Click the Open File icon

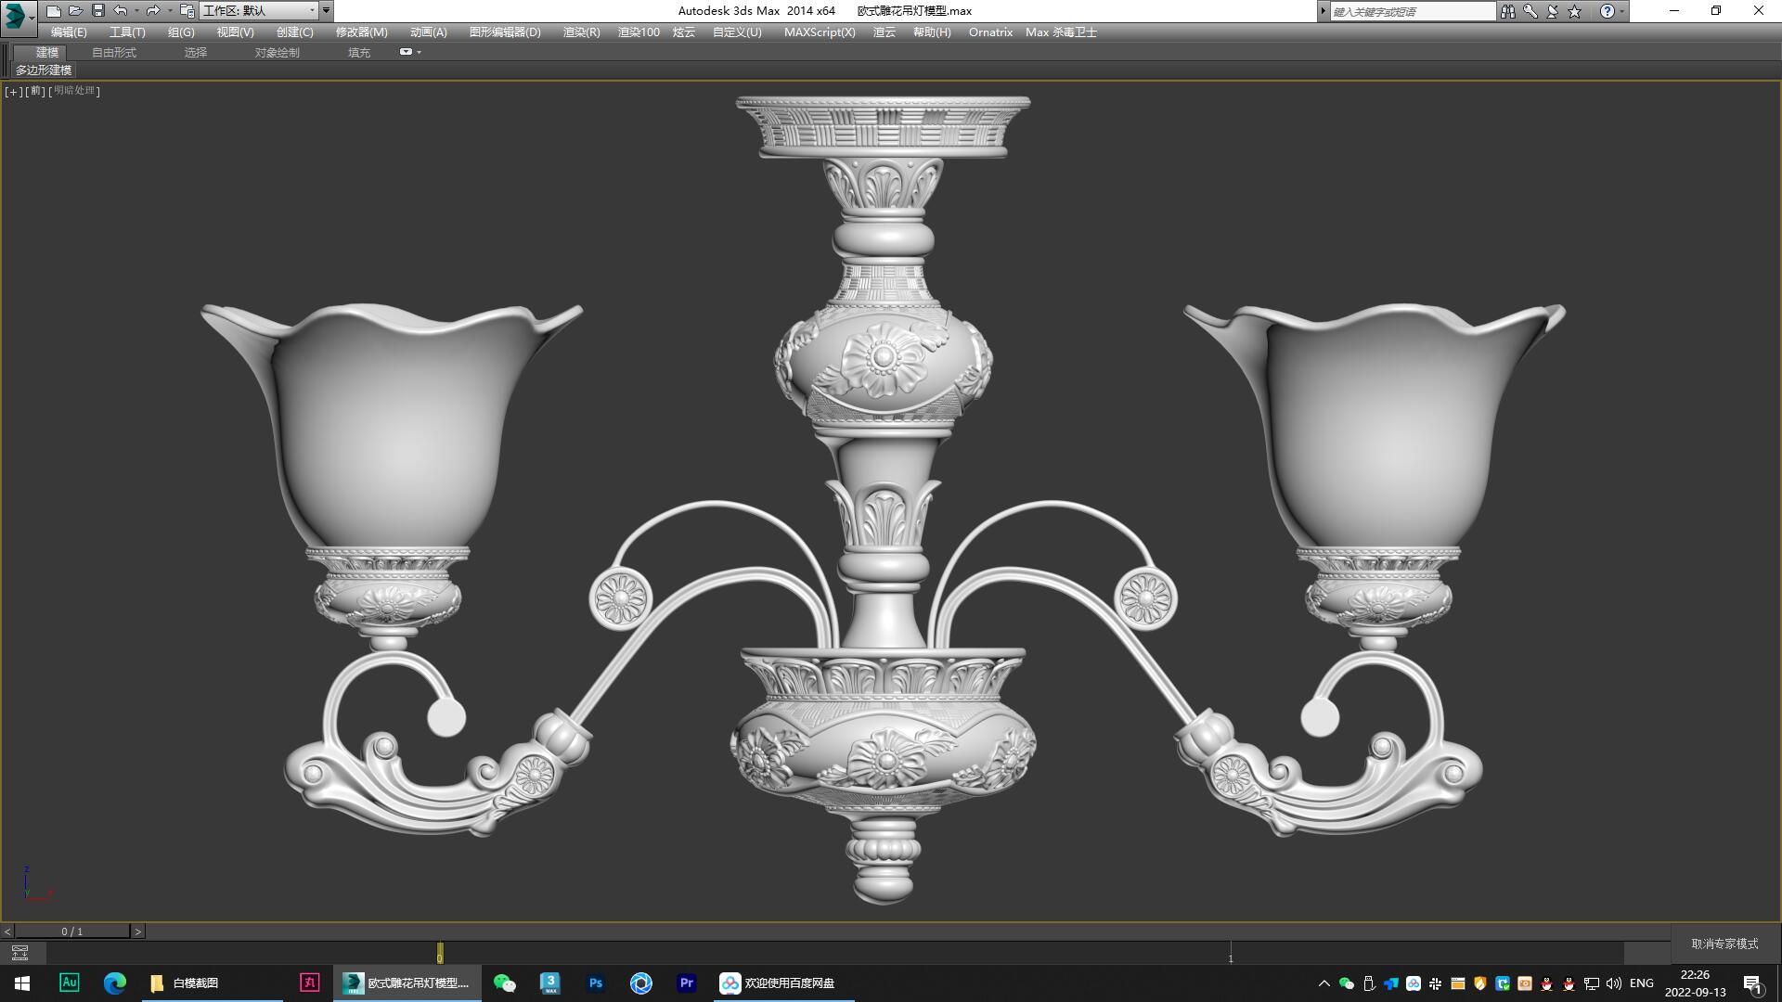click(75, 10)
